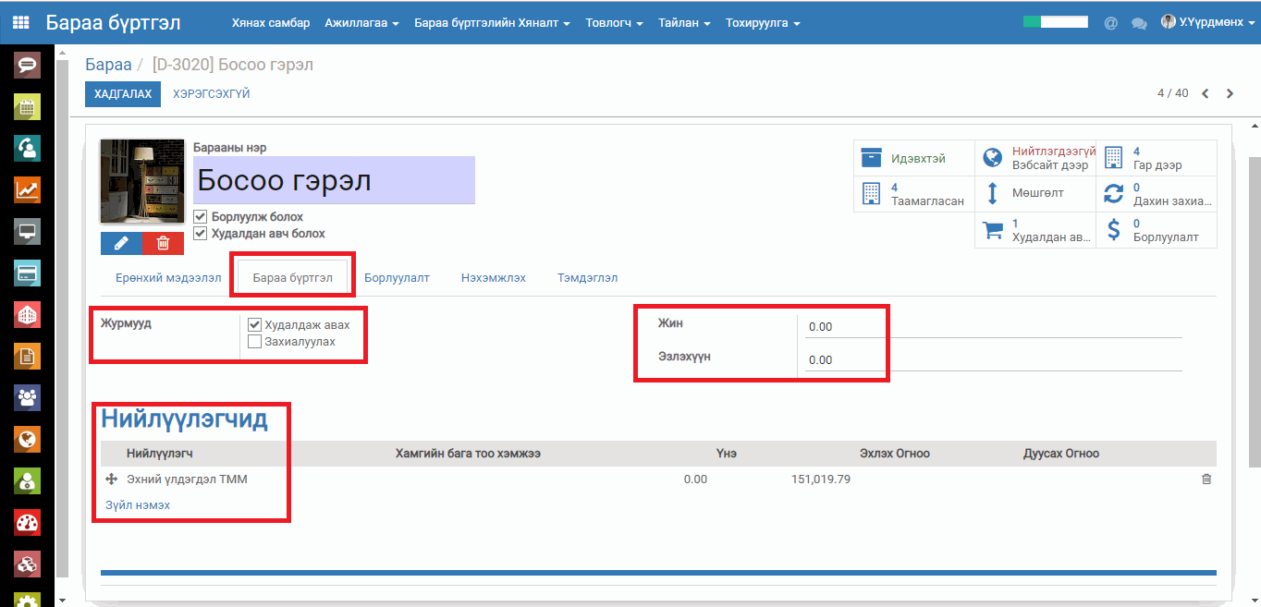Enable the Захиалуулах route checkbox
Screen dimensions: 1261x607
[255, 342]
